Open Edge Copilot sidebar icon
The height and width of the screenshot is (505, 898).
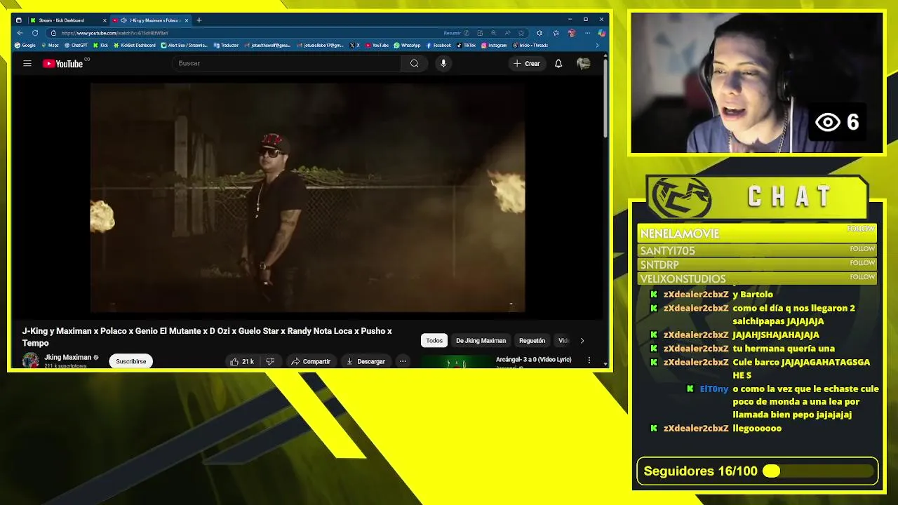(x=602, y=33)
